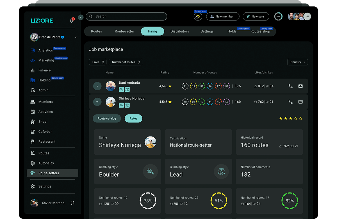Viewport: 337px width, 219px height.
Task: Call Dani Andrada via phone icon
Action: [291, 86]
